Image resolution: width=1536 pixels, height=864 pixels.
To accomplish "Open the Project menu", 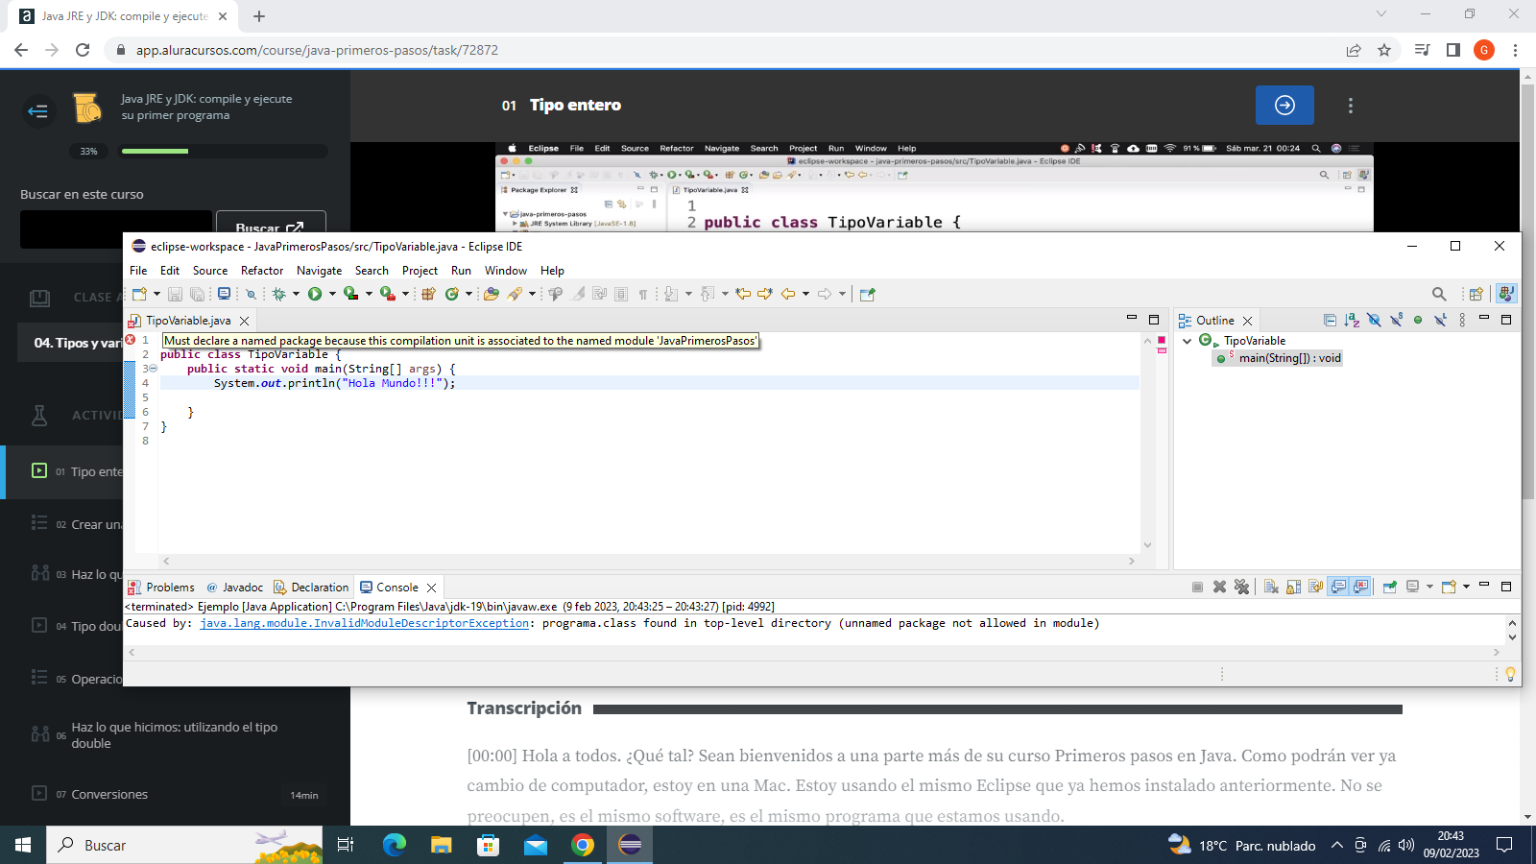I will (420, 271).
